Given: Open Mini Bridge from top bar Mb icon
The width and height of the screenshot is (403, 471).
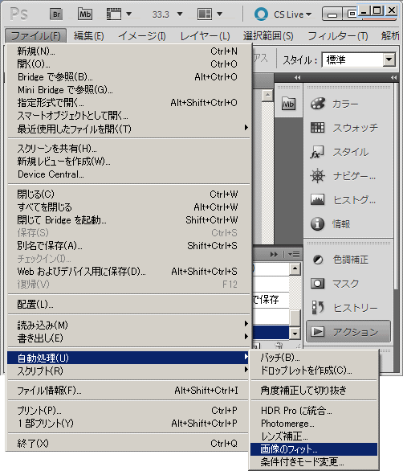Looking at the screenshot, I should pos(84,14).
